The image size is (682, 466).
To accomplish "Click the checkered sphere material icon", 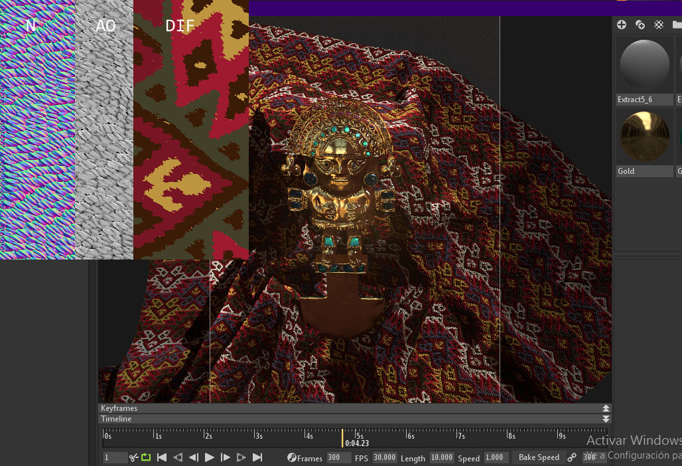I will (x=659, y=25).
